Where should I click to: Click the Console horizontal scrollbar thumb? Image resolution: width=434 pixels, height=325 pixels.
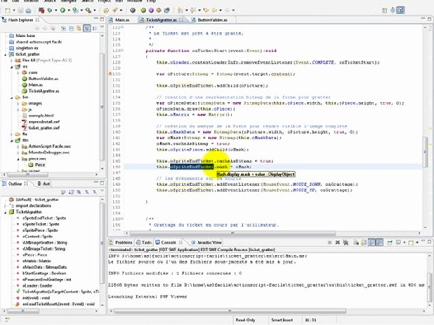230,311
